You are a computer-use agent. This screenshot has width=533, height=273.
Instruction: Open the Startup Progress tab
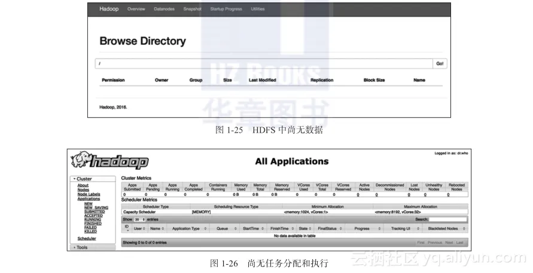point(226,9)
